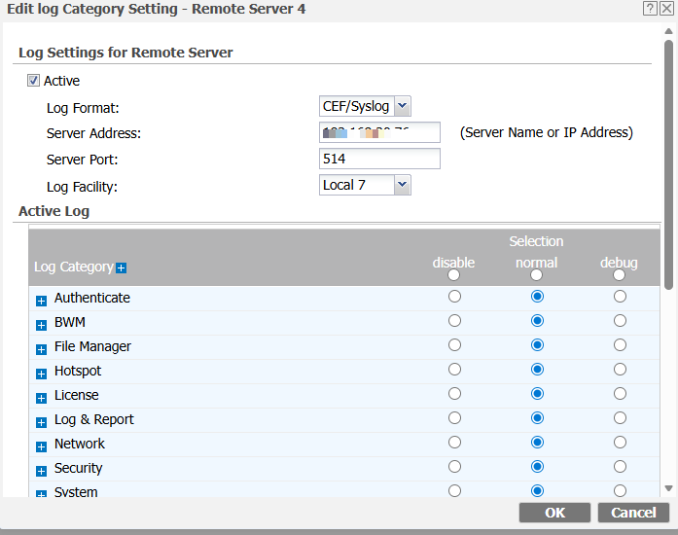This screenshot has width=678, height=535.
Task: Expand the Hotspot category plus icon
Action: coord(41,373)
